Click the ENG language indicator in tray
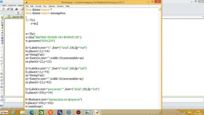The width and height of the screenshot is (204, 115). 190,112
